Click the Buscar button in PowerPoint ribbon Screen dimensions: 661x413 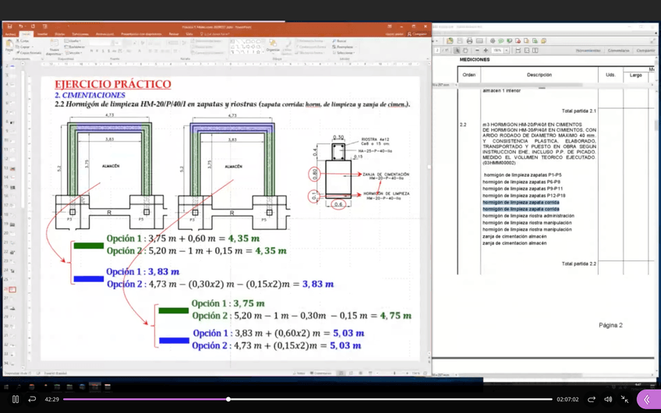click(x=341, y=41)
